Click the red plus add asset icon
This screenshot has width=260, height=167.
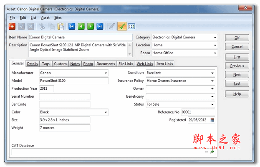tap(12, 26)
